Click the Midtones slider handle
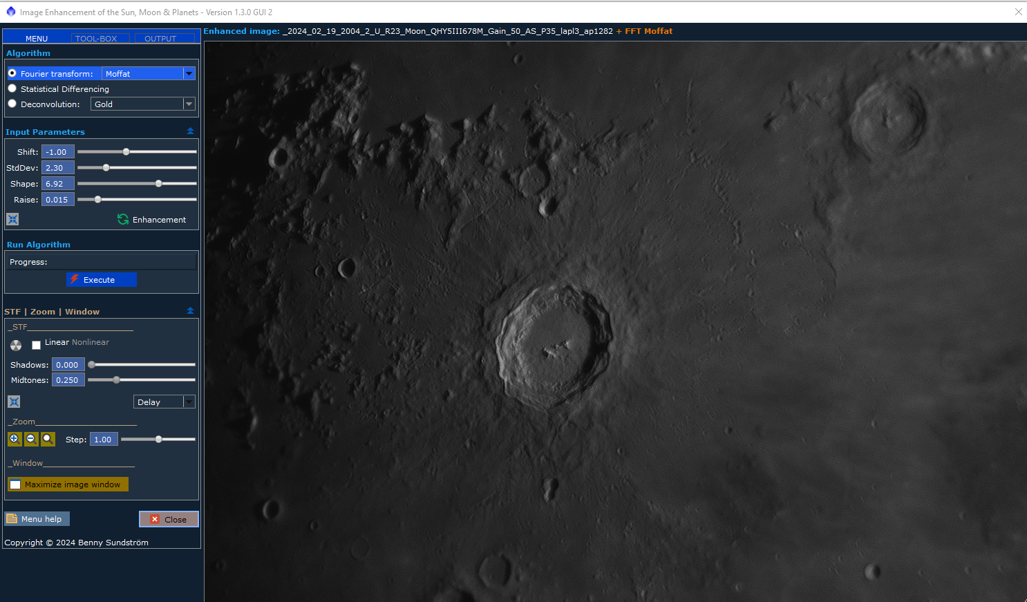 click(116, 379)
